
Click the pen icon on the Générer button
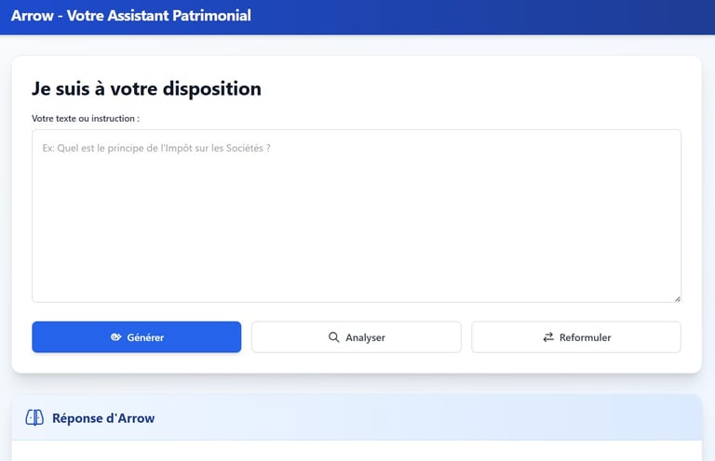[115, 337]
